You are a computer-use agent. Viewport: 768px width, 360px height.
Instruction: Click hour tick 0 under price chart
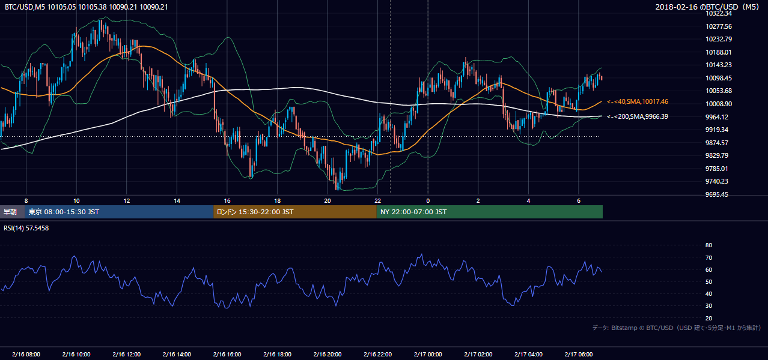(x=428, y=200)
